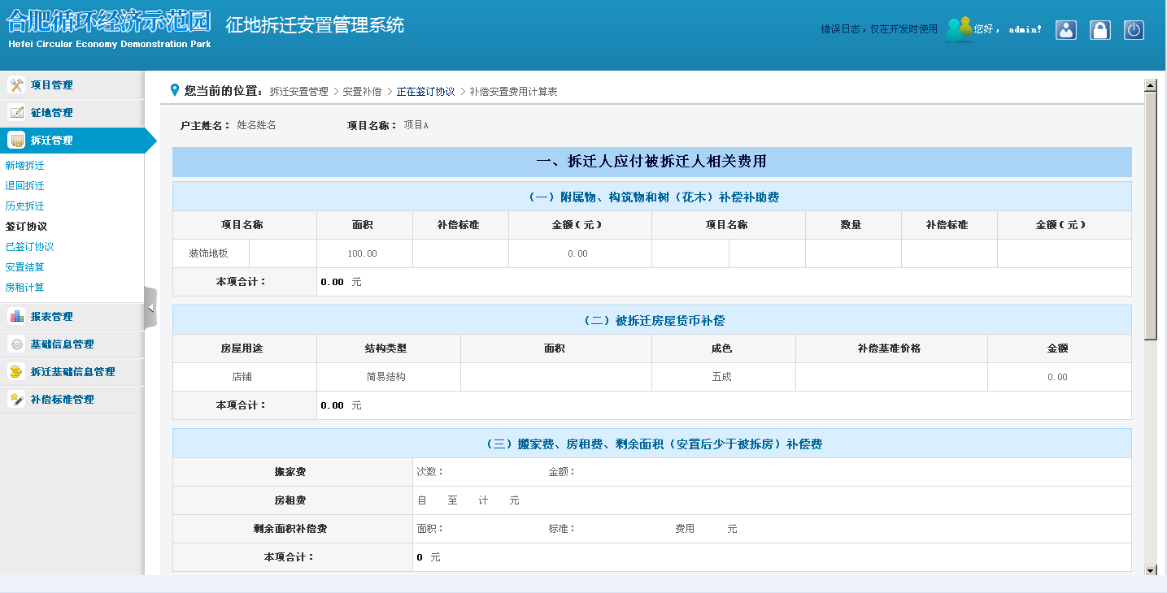The image size is (1167, 593).
Task: Click the 拆迁管理 calendar icon
Action: 16,140
